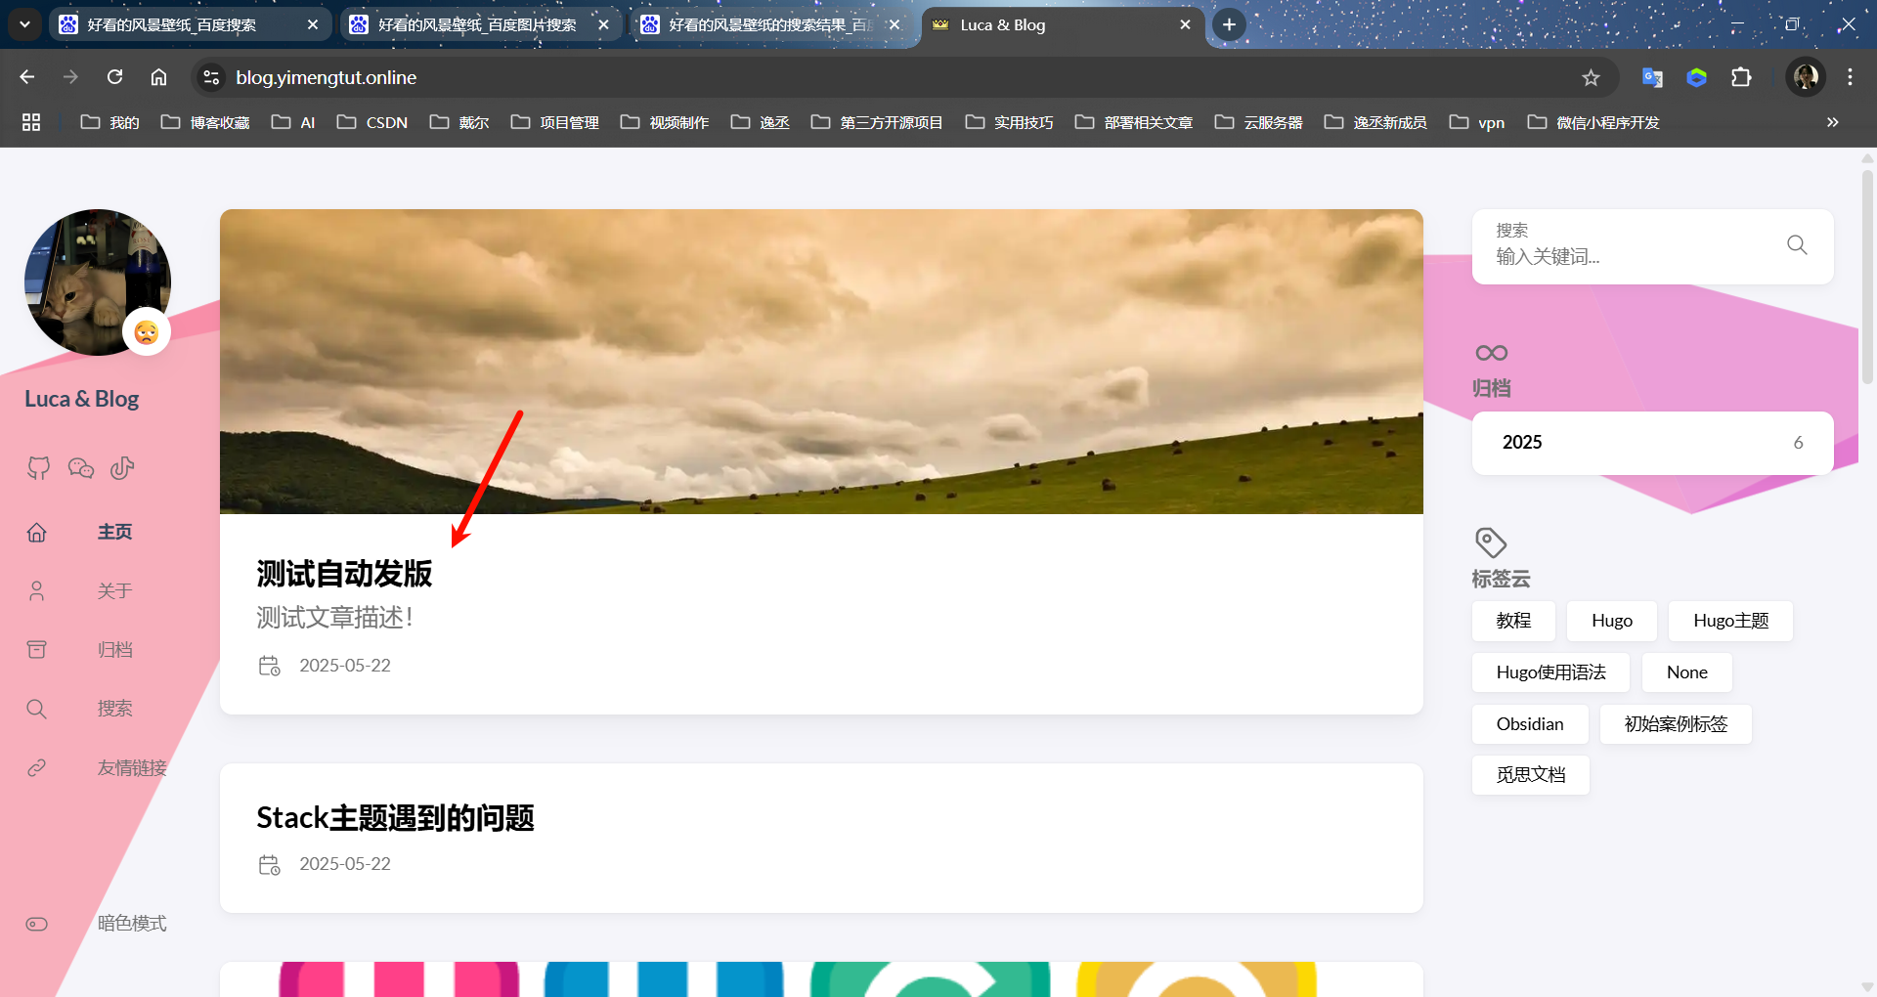The height and width of the screenshot is (997, 1877).
Task: Reload the page with the refresh icon
Action: click(114, 77)
